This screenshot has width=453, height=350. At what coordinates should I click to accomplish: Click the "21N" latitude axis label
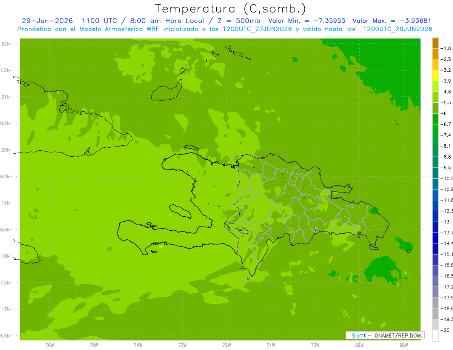[6, 97]
